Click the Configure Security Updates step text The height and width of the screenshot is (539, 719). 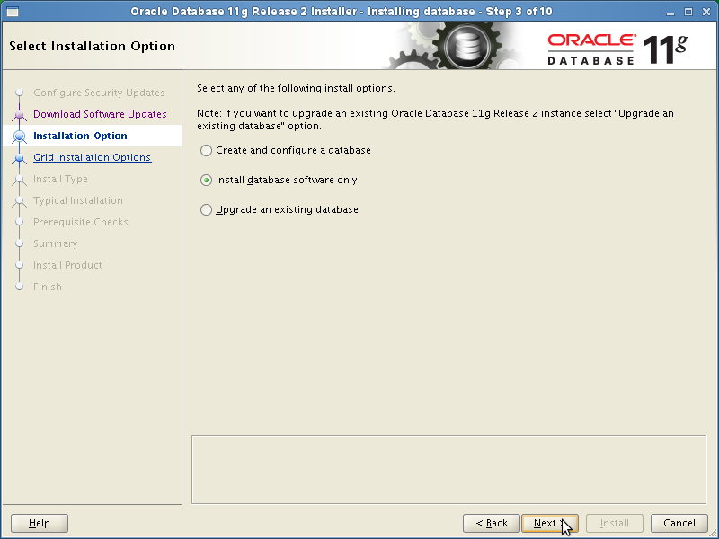[99, 93]
